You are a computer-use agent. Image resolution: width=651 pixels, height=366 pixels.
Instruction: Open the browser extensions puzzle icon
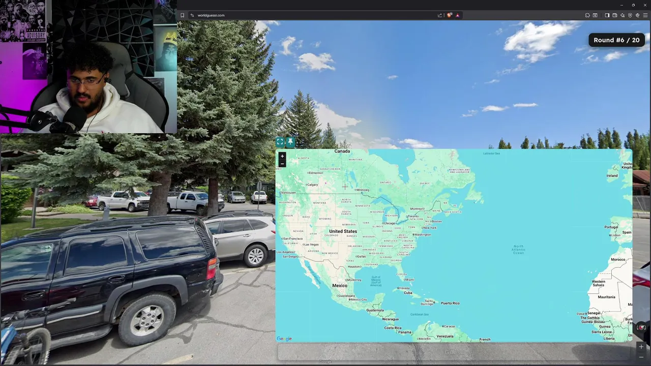pyautogui.click(x=587, y=15)
